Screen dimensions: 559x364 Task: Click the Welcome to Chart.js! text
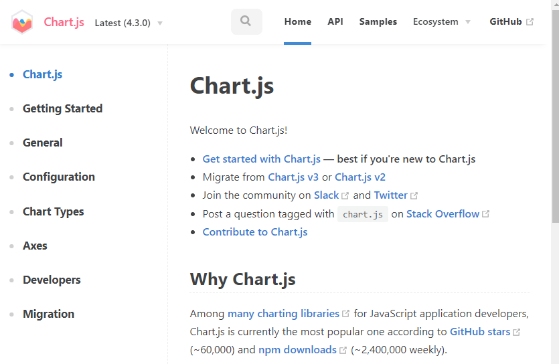pos(238,130)
